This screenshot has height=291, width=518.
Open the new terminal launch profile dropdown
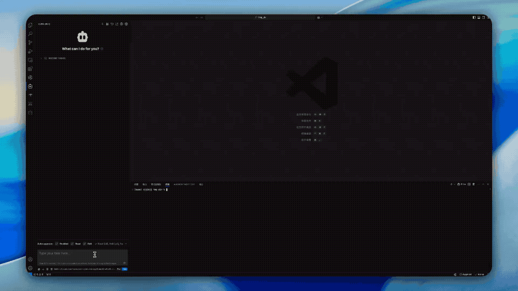pyautogui.click(x=455, y=184)
